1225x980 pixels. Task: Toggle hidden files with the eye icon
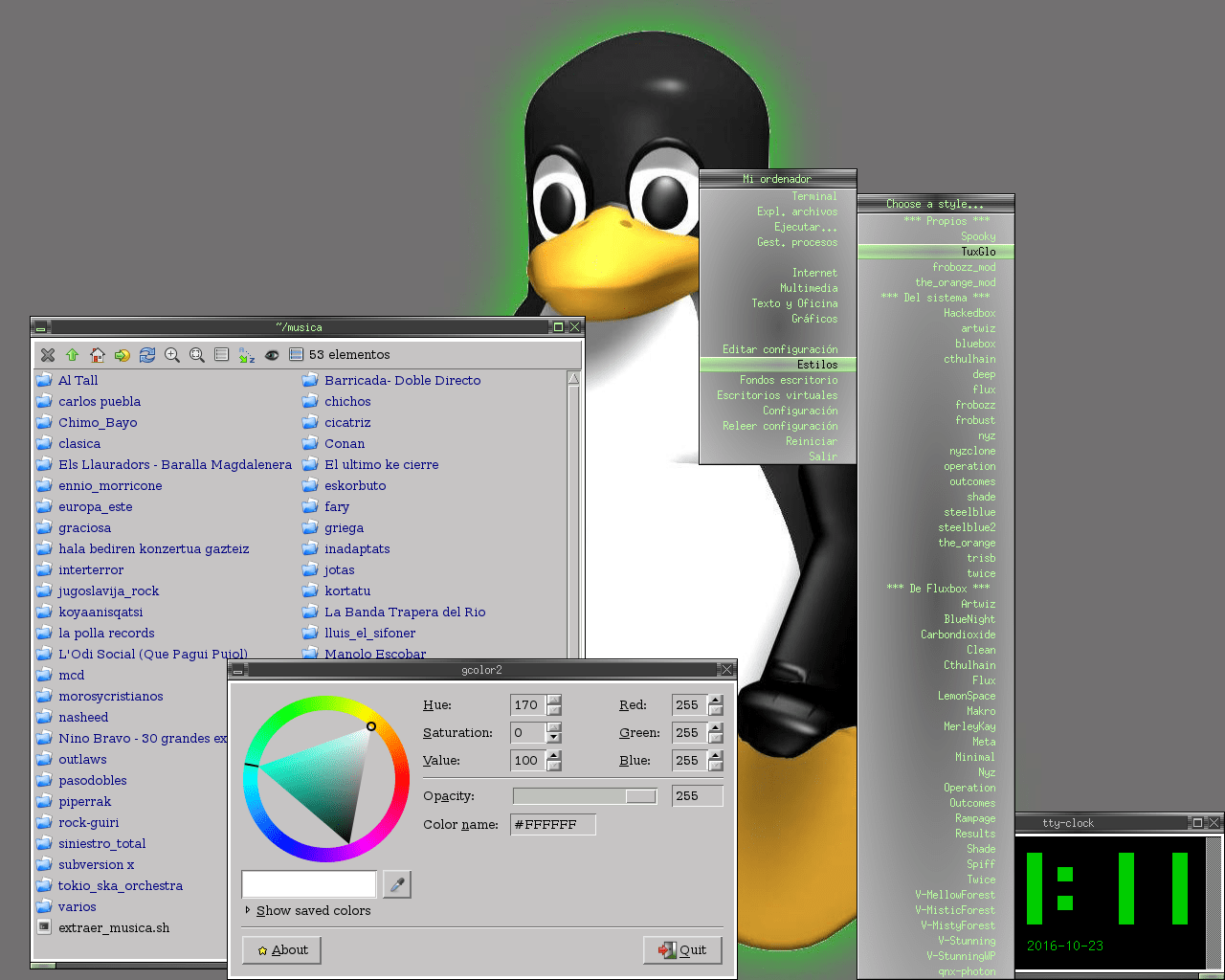272,355
